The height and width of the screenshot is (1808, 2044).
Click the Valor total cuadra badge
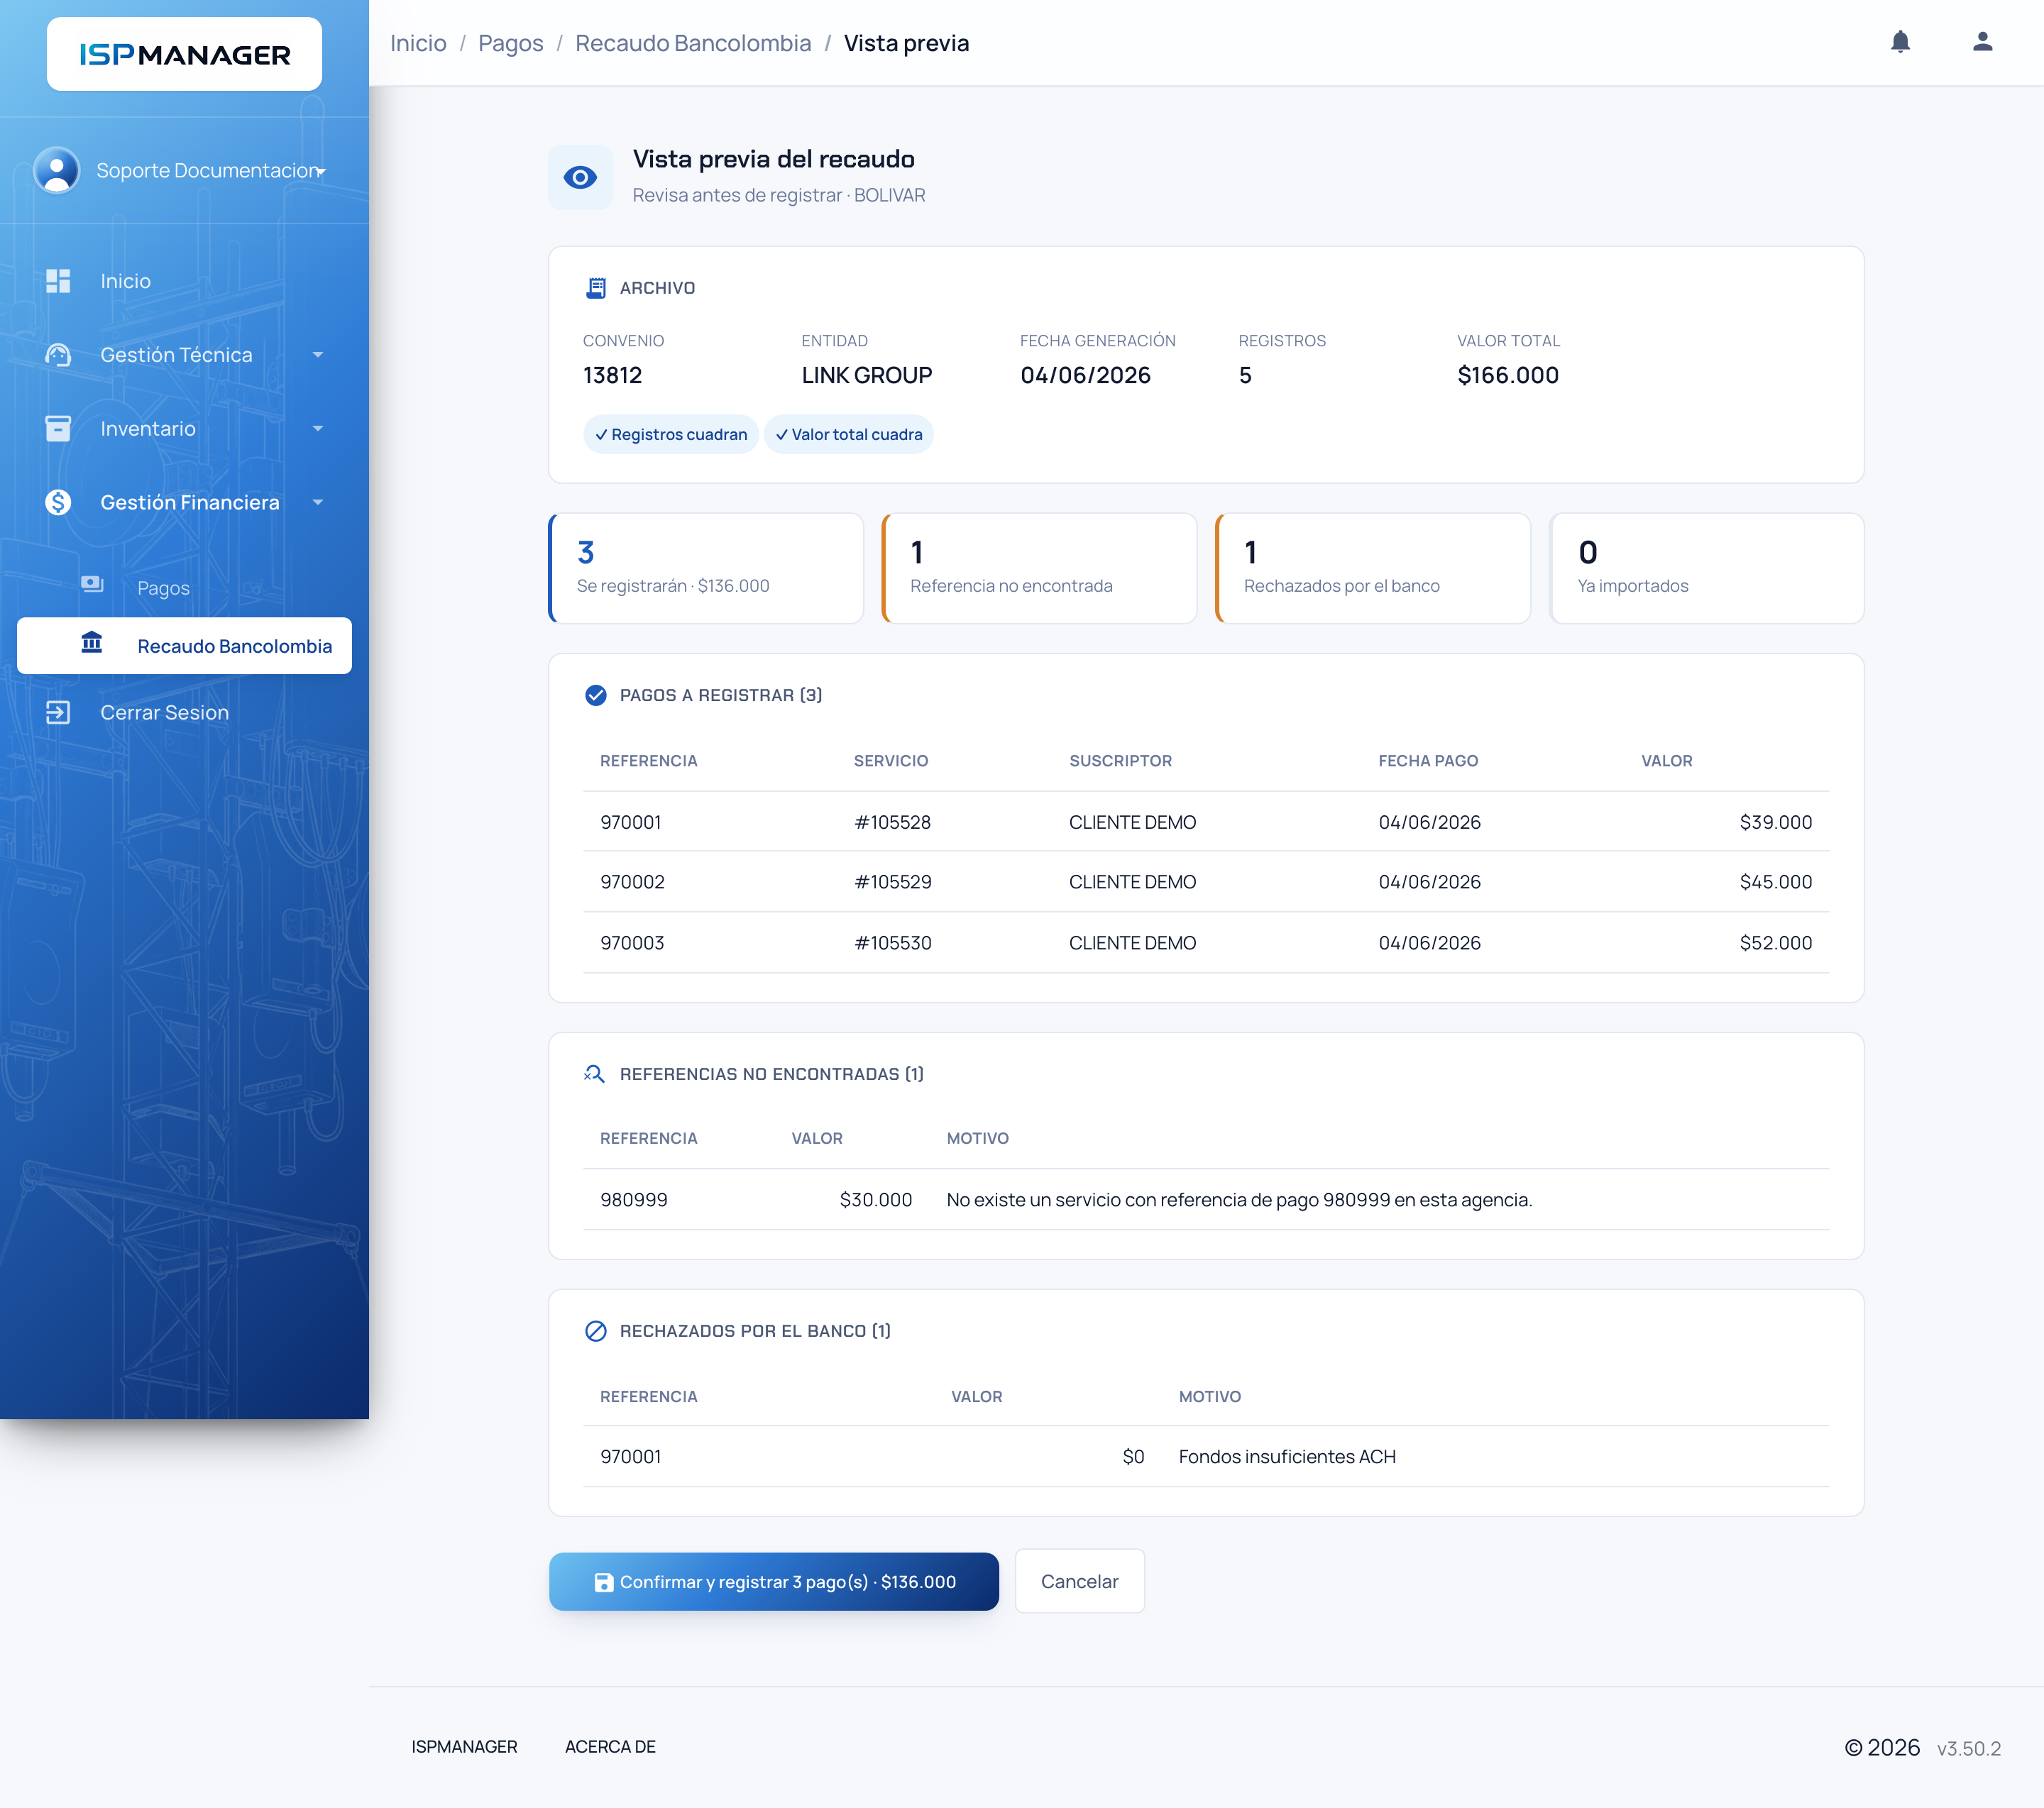pyautogui.click(x=849, y=434)
